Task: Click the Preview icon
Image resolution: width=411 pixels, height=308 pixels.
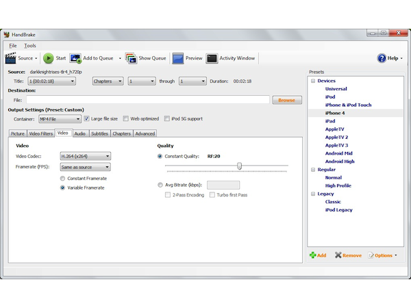Action: click(177, 58)
